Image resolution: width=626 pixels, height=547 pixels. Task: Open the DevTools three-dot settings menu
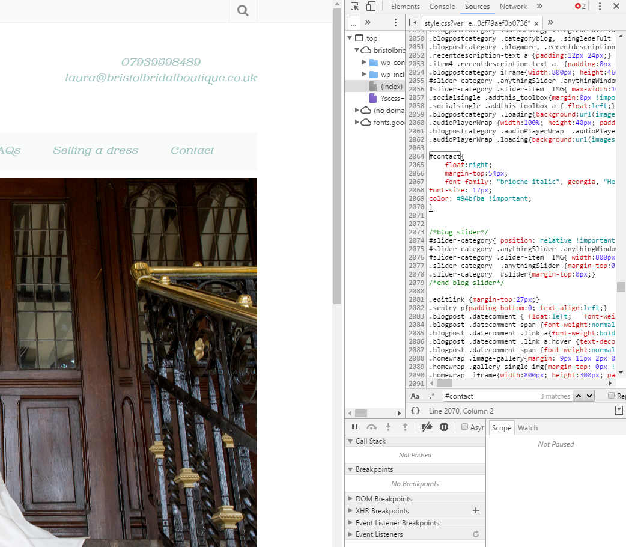(x=600, y=7)
